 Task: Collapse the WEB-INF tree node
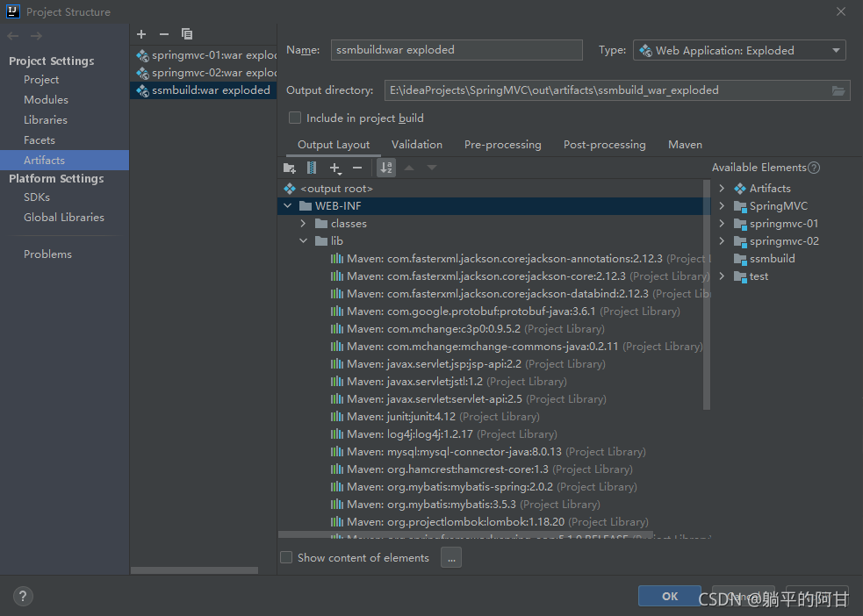click(288, 206)
